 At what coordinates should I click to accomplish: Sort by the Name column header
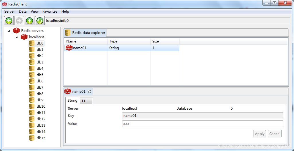(x=86, y=41)
